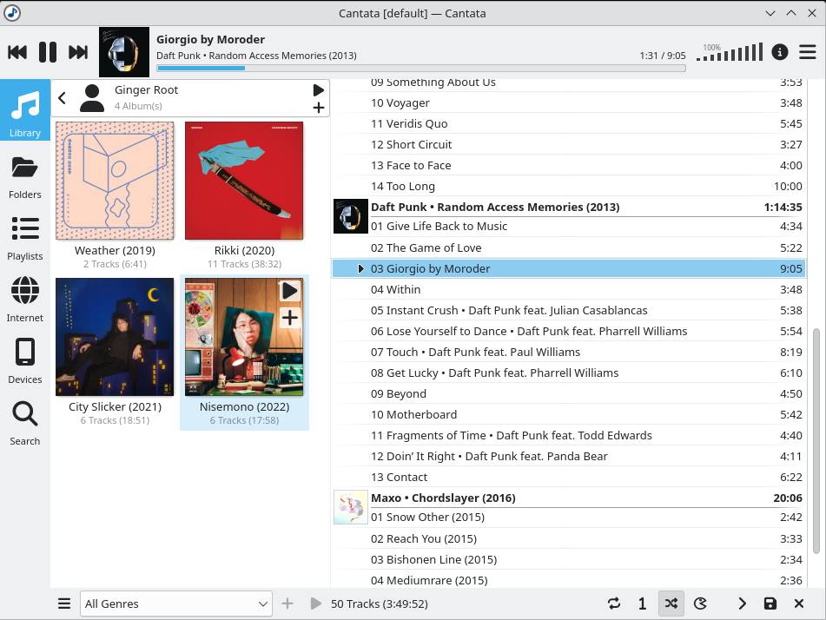Select track 08 Get Lucky

tap(568, 373)
